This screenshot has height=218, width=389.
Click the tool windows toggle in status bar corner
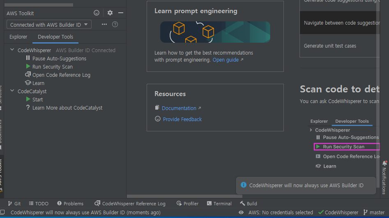2,212
